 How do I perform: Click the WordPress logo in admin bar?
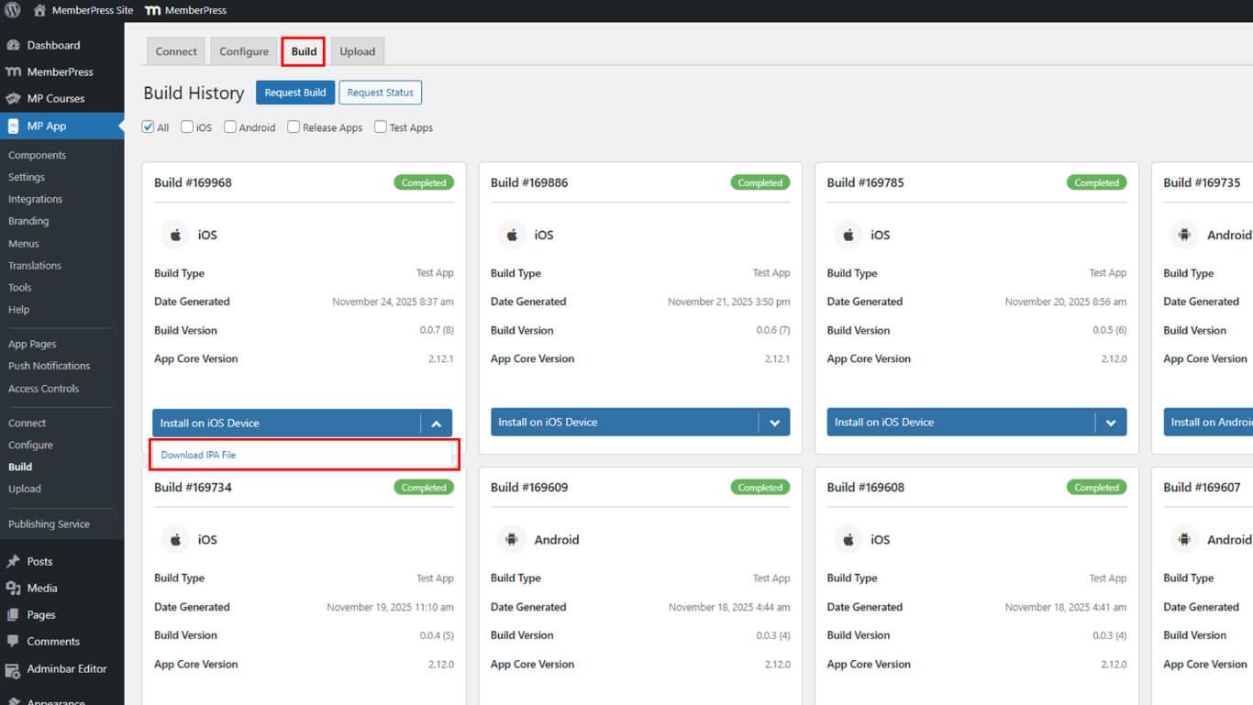point(13,10)
